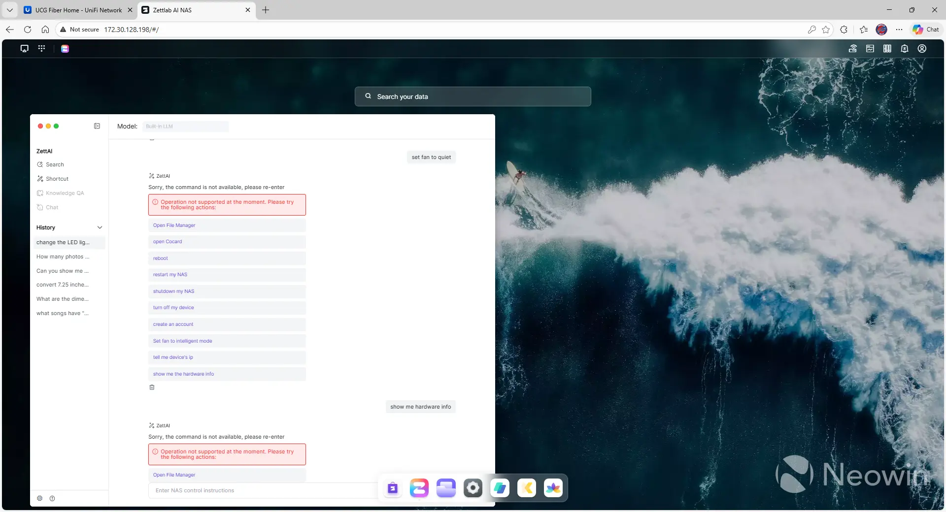Launch the purple App Store bag dock icon
The image size is (946, 512).
(x=393, y=488)
